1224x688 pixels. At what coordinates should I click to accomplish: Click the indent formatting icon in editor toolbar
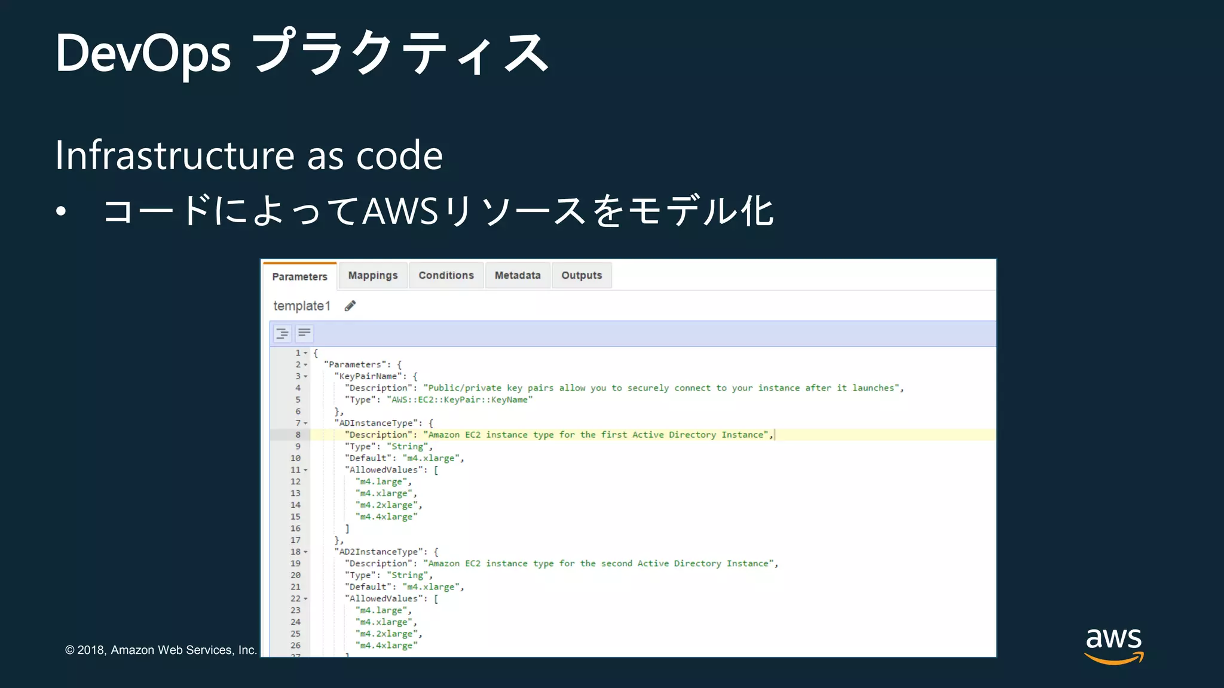coord(282,333)
